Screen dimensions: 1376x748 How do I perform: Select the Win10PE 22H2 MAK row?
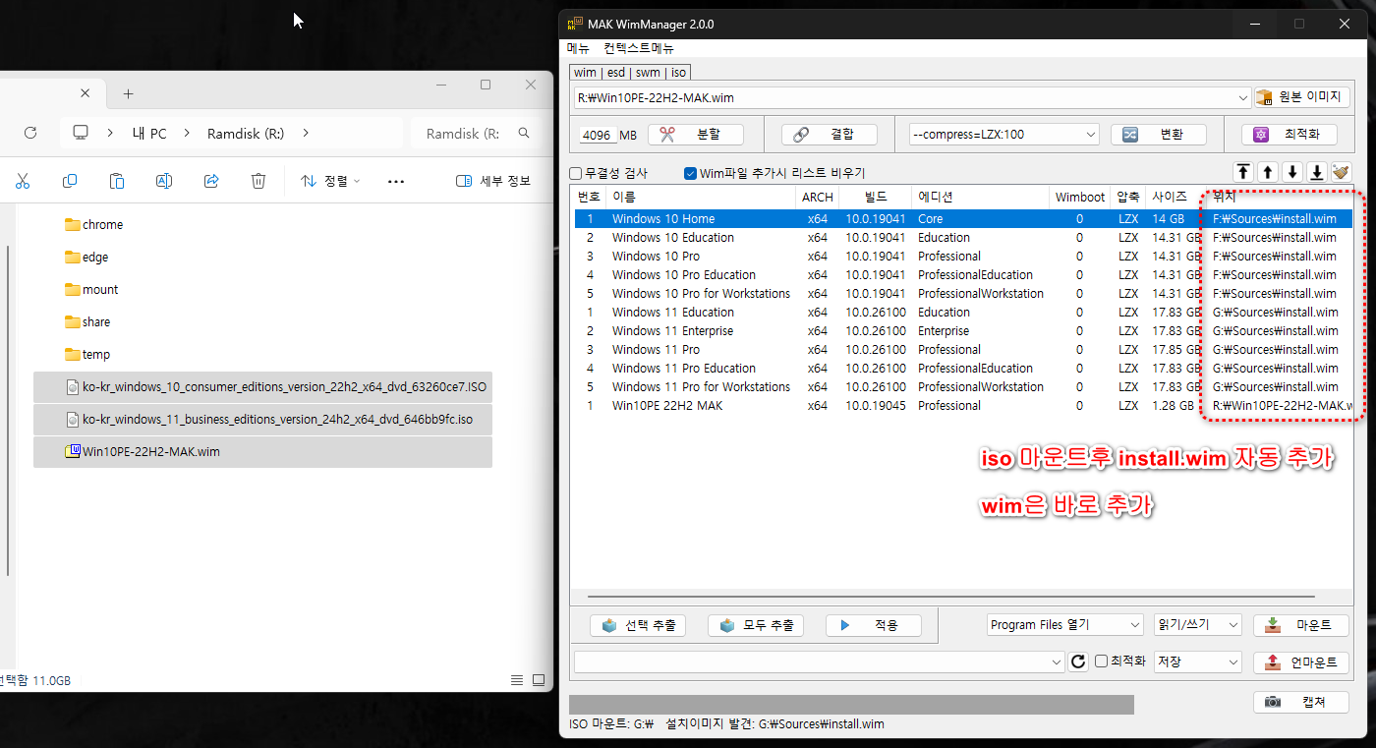[963, 406]
